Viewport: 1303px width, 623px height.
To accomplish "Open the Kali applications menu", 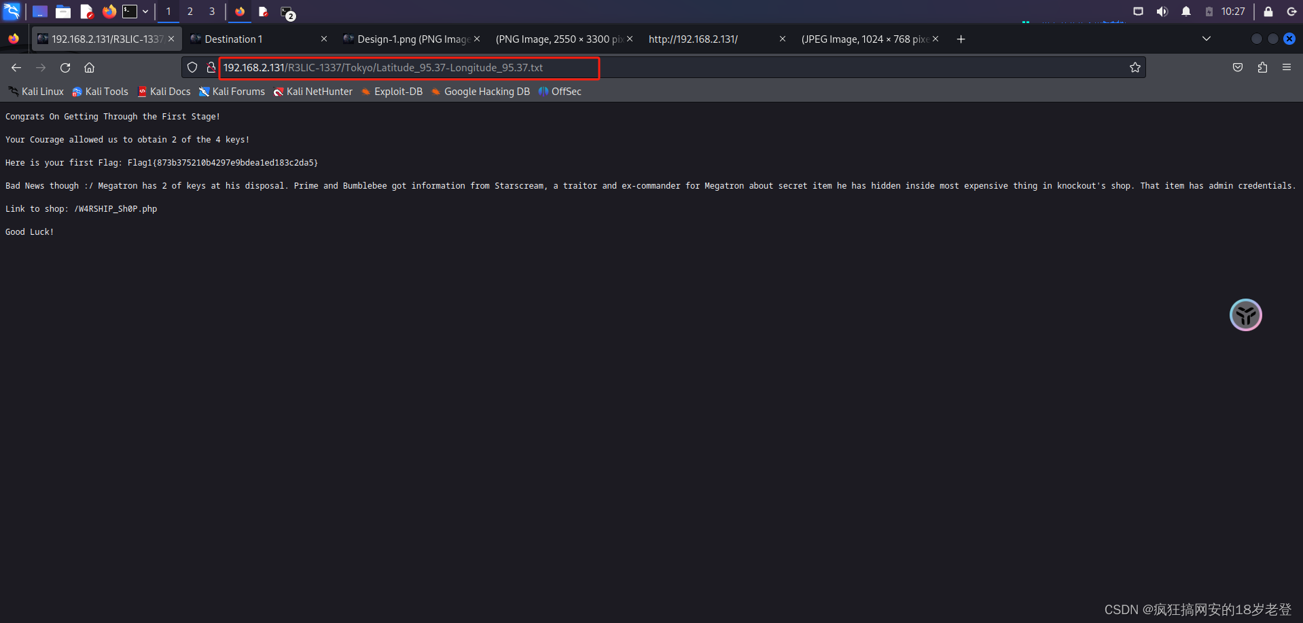I will tap(12, 12).
